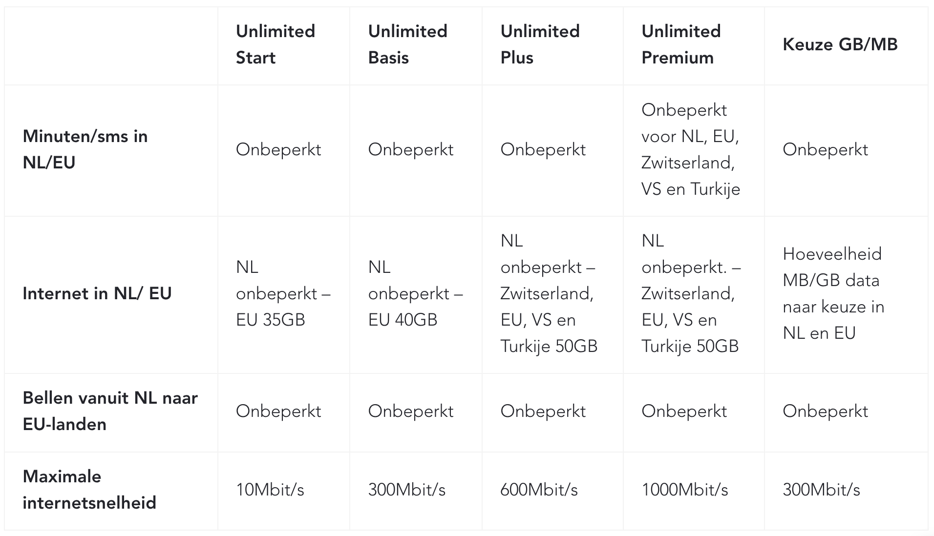The height and width of the screenshot is (536, 934).
Task: Click the EU 35GB internet cell
Action: (283, 293)
